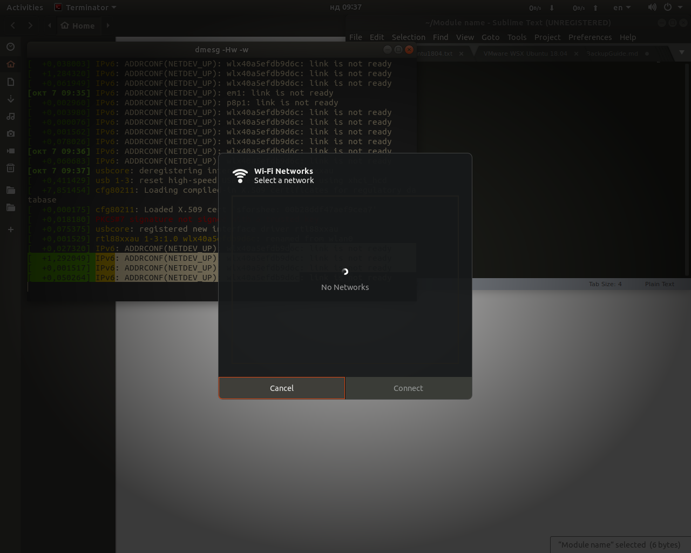Open Downloads in Files sidebar
This screenshot has width=691, height=553.
(10, 99)
